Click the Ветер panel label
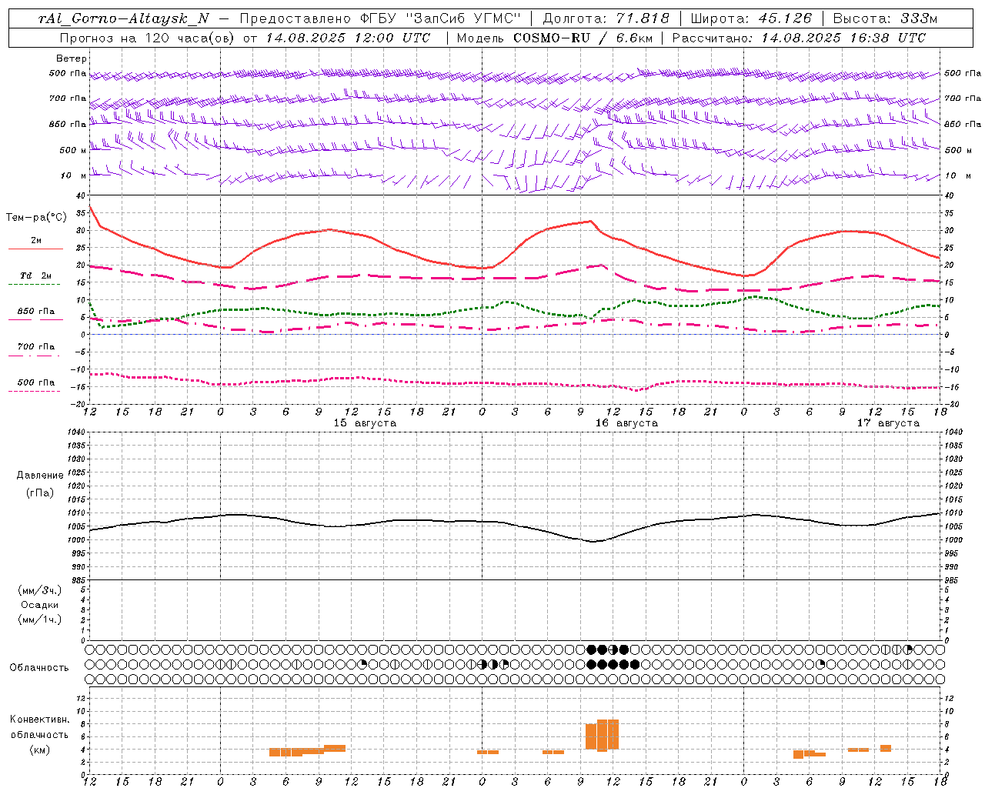Viewport: 985px width, 788px height. tap(72, 58)
